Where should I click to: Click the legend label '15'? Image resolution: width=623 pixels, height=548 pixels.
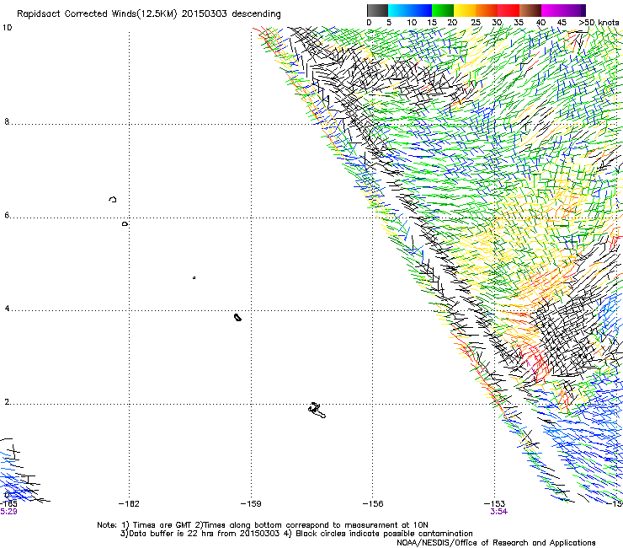tap(432, 23)
